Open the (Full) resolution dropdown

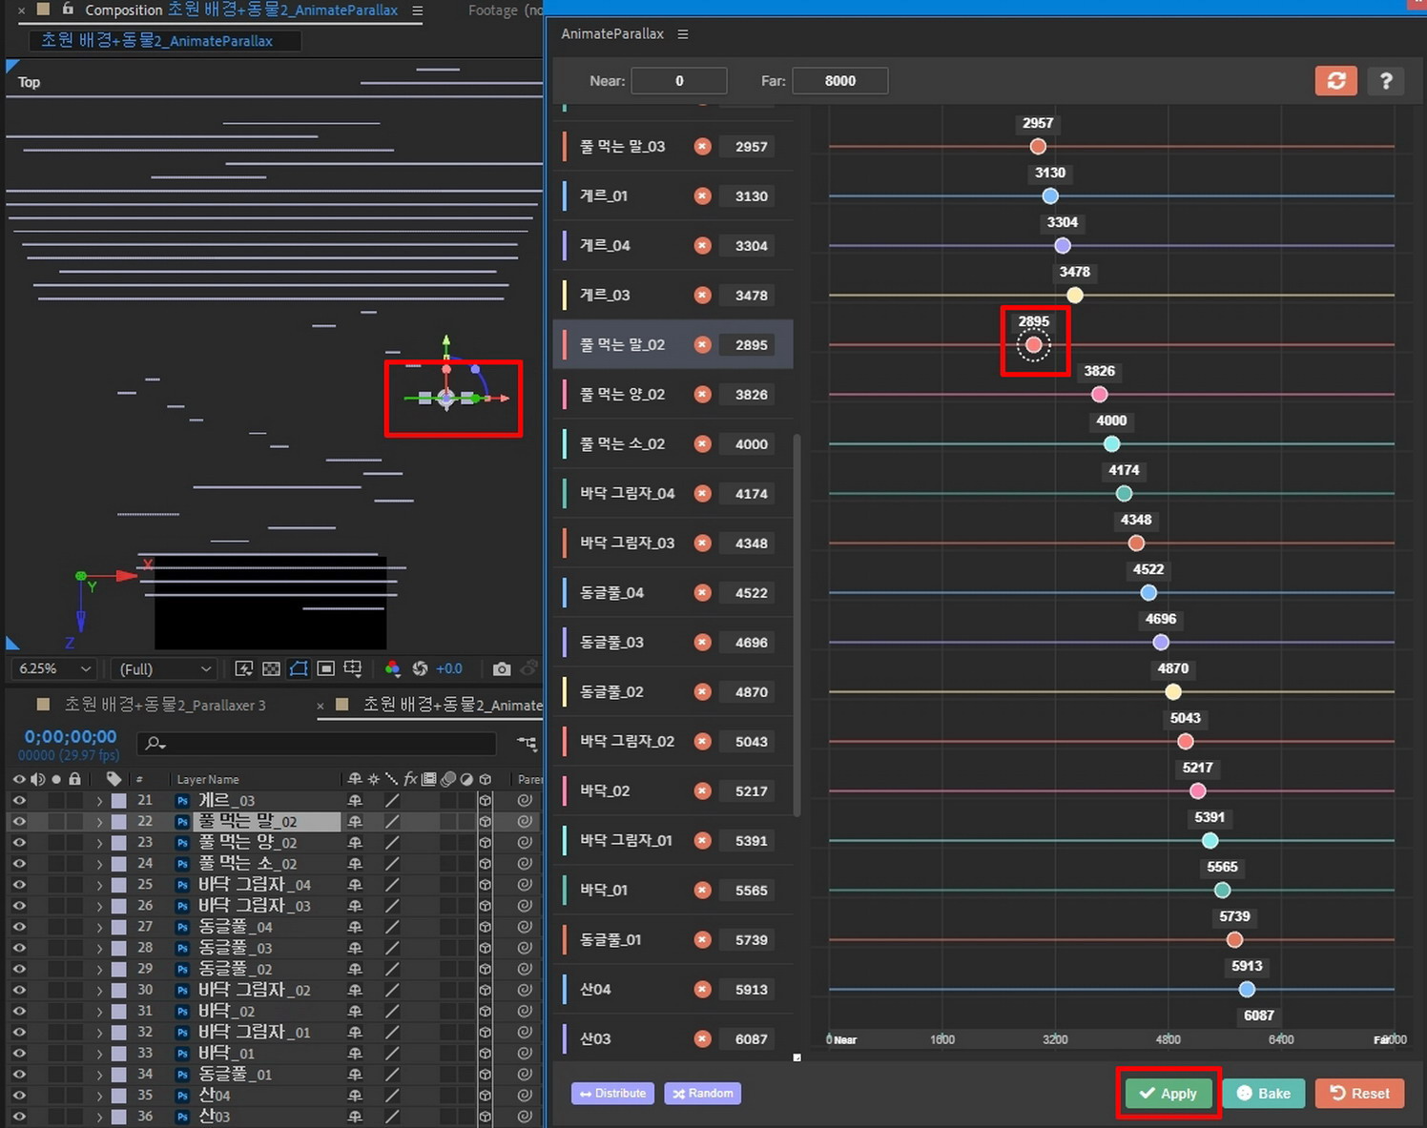click(x=164, y=669)
